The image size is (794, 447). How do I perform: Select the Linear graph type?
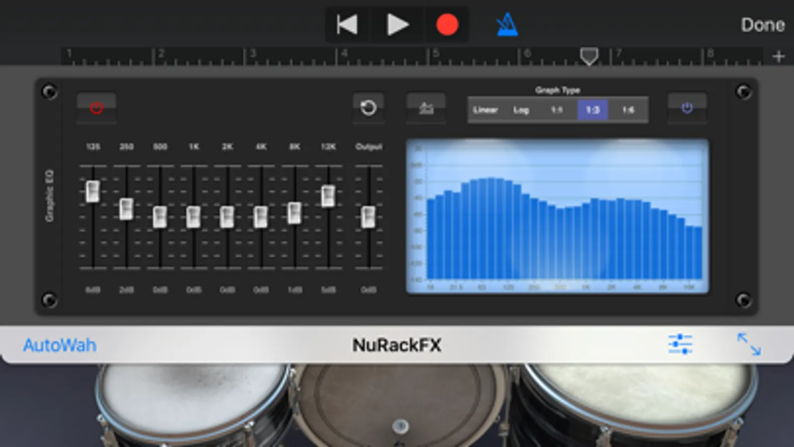point(485,110)
